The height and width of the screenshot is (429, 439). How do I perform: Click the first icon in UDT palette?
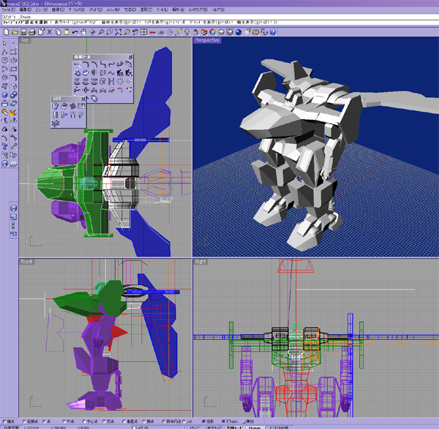pyautogui.click(x=56, y=106)
